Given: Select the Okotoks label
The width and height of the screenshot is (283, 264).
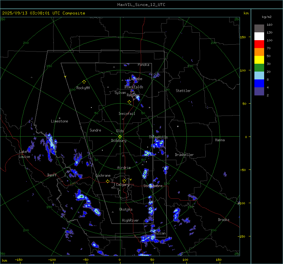Looking at the screenshot, I should point(126,209).
